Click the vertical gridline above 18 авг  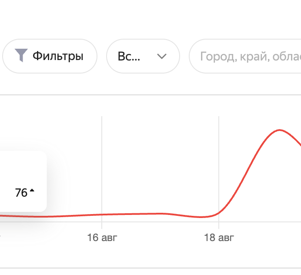pyautogui.click(x=219, y=165)
